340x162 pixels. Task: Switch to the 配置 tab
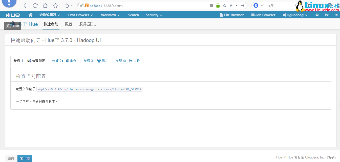point(69,24)
